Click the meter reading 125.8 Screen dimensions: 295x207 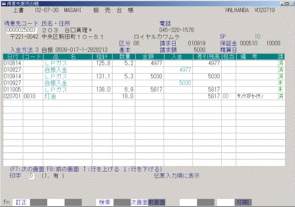click(103, 63)
